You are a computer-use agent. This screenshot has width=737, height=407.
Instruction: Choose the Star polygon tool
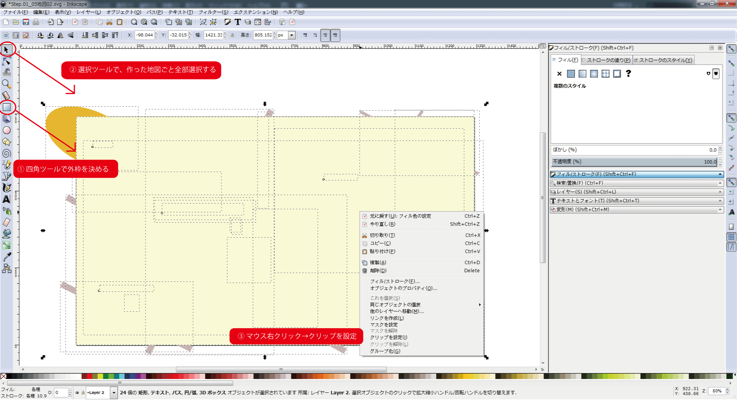coord(7,142)
